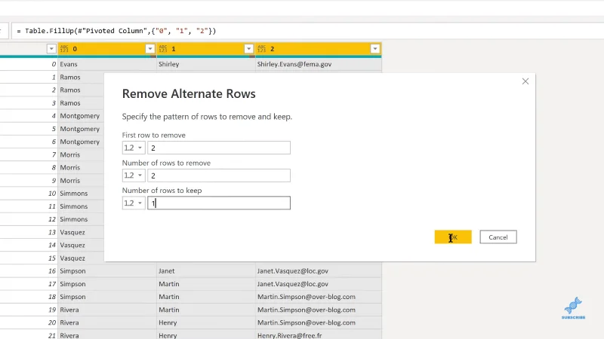604x339 pixels.
Task: Close the Remove Alternate Rows dialog
Action: (525, 81)
